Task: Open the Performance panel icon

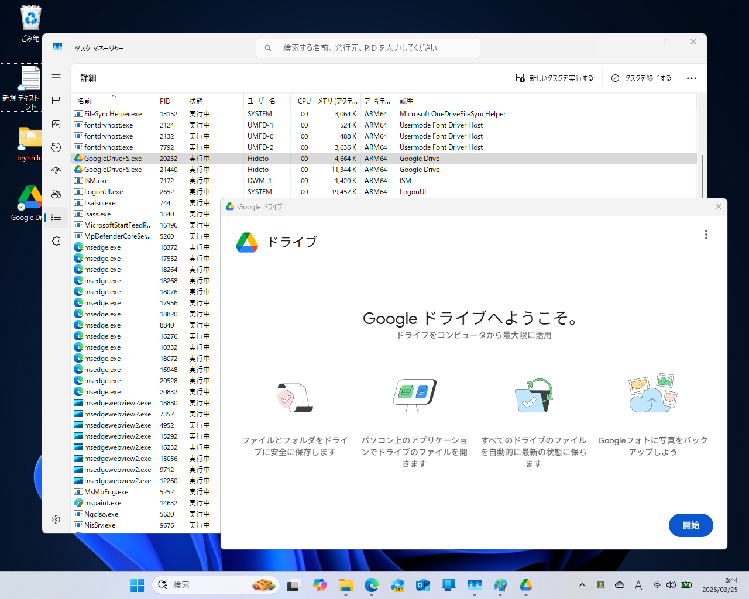Action: (56, 124)
